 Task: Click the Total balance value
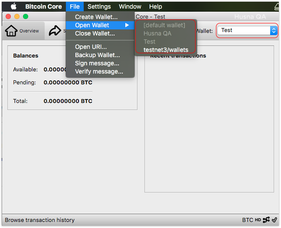(x=68, y=101)
